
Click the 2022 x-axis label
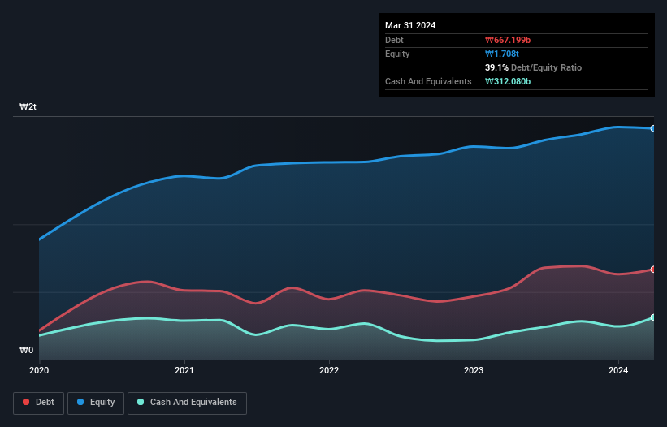tap(329, 370)
